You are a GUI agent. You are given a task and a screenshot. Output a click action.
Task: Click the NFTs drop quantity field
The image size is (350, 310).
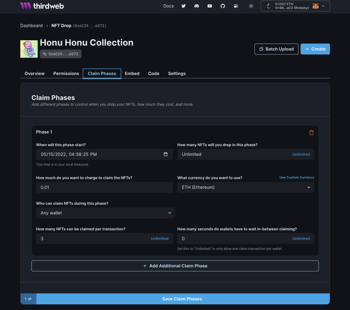click(x=245, y=154)
